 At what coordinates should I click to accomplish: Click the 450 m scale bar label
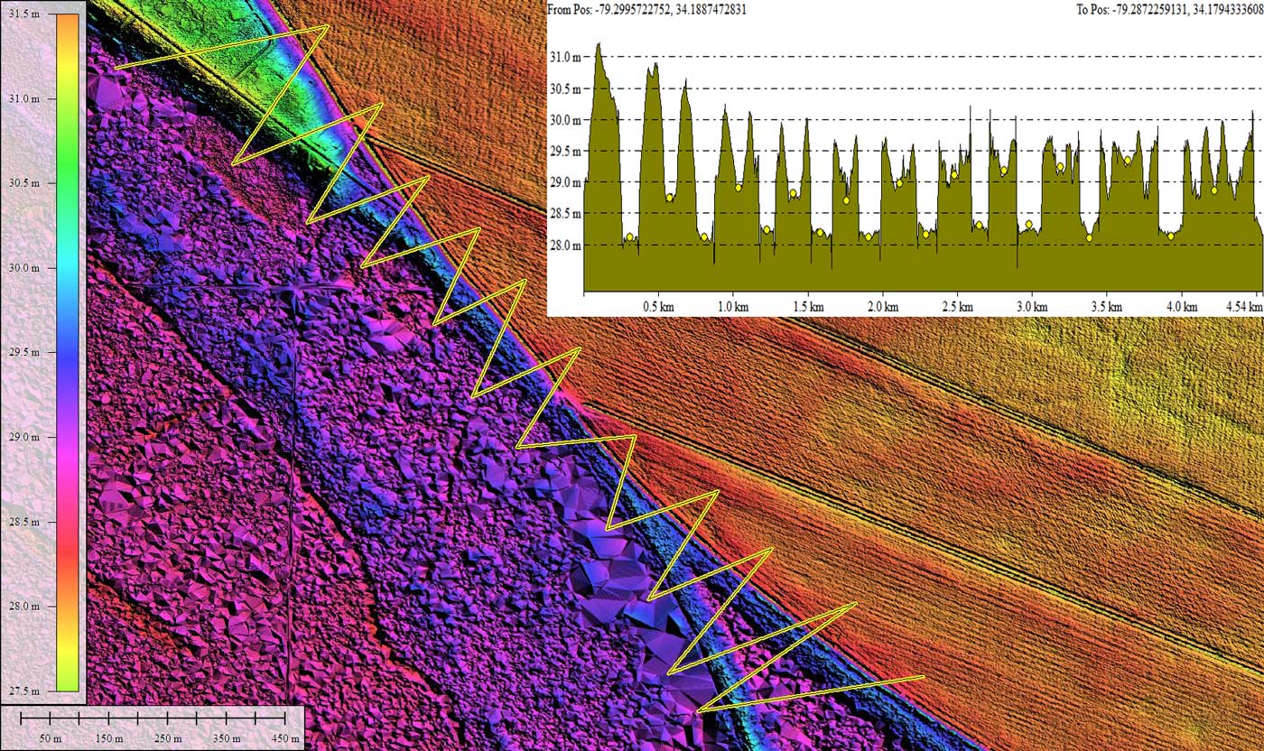tap(285, 739)
